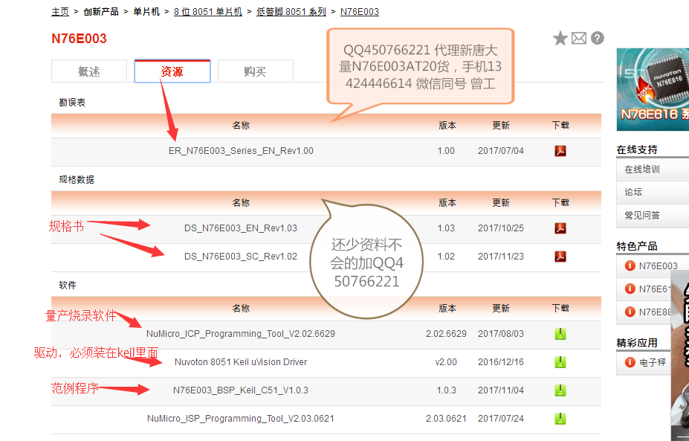Screen dimensions: 689x441
Task: Switch to the 购买 tab
Action: click(255, 71)
